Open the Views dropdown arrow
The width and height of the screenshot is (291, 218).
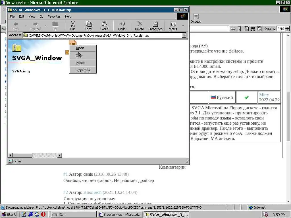[183, 26]
